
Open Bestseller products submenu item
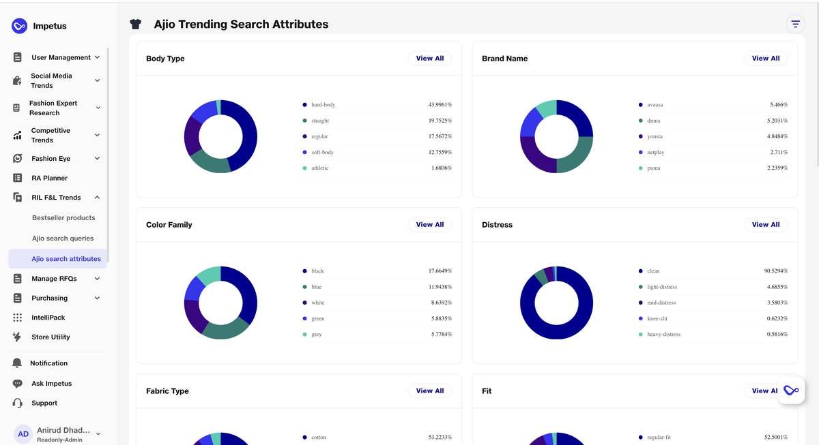pyautogui.click(x=63, y=218)
